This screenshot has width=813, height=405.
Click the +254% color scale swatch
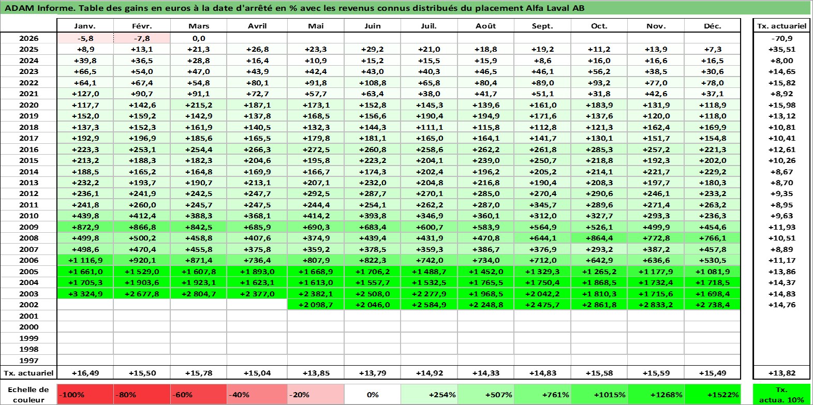coord(429,395)
